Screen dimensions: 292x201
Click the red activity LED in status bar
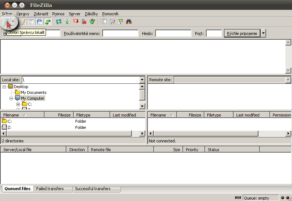[x=288, y=198]
